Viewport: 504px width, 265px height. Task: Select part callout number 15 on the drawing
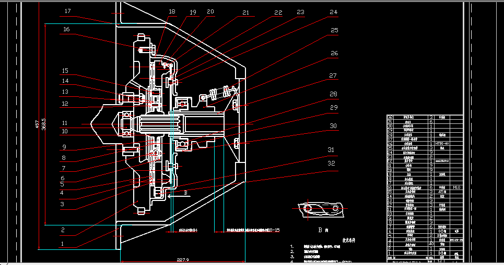coord(65,71)
